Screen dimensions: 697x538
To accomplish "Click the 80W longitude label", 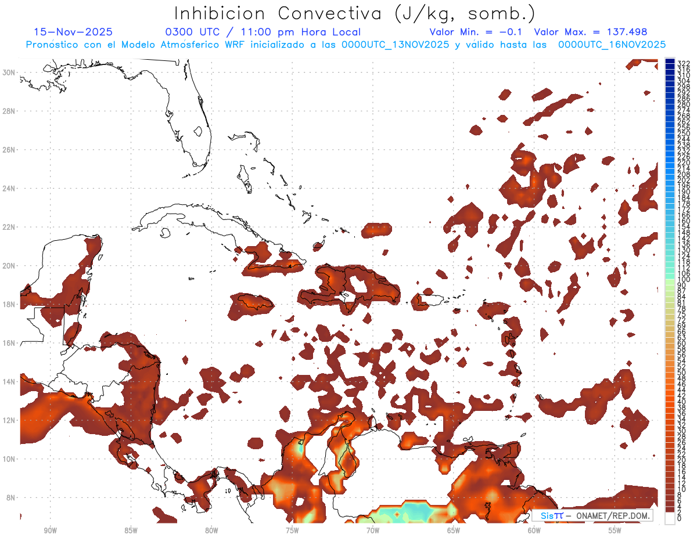I will pos(211,530).
